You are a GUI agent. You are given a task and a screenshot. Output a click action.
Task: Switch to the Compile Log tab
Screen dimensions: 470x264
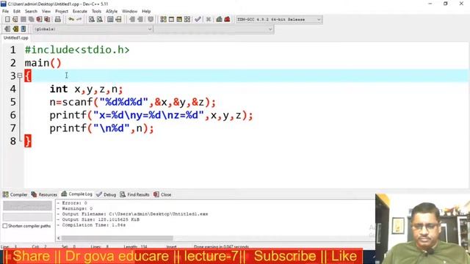tap(76, 194)
